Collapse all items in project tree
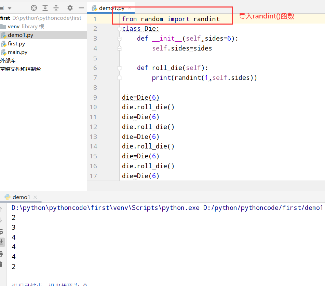Image resolution: width=325 pixels, height=286 pixels. 56,8
